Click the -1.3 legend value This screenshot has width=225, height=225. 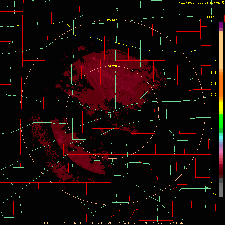click(213, 183)
